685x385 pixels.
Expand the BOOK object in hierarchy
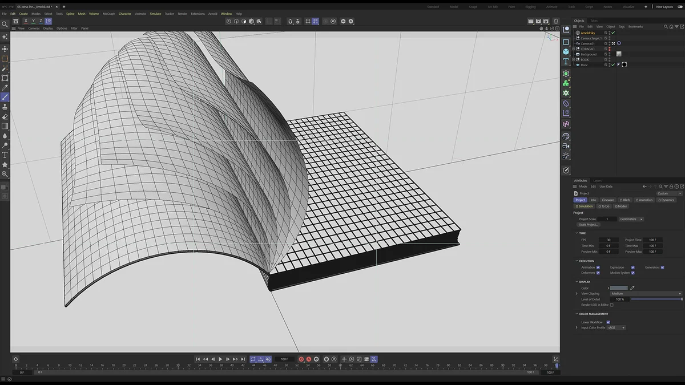pos(574,60)
